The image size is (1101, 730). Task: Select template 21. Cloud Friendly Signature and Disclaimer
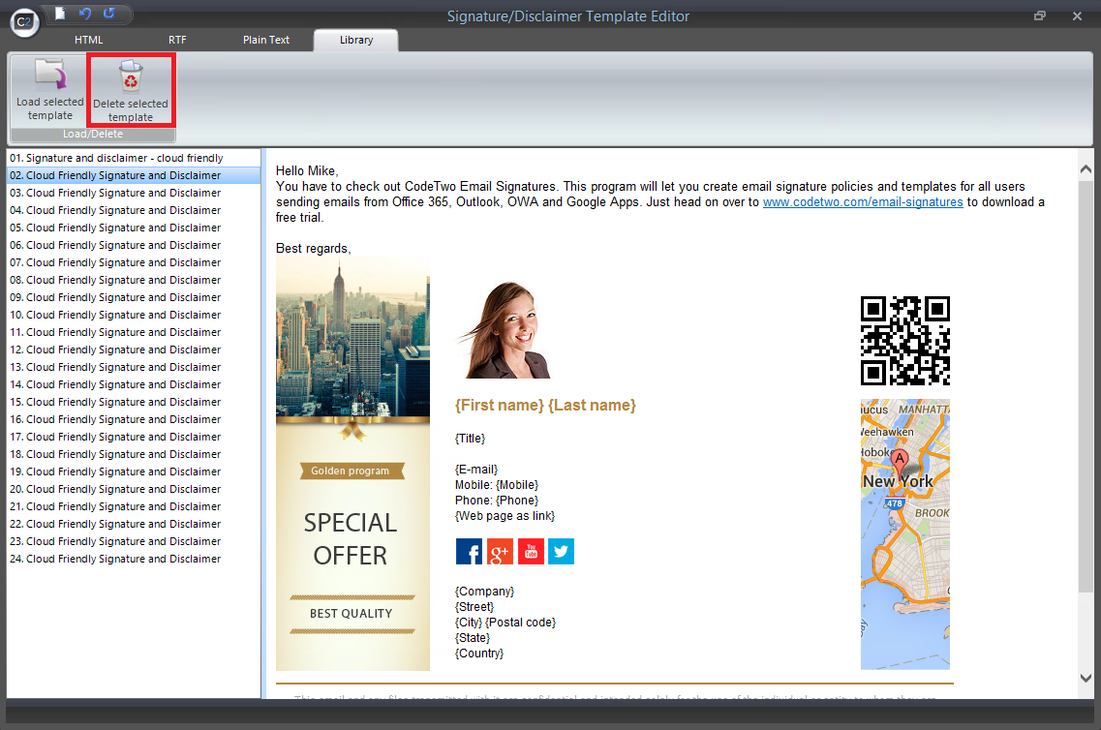[134, 506]
